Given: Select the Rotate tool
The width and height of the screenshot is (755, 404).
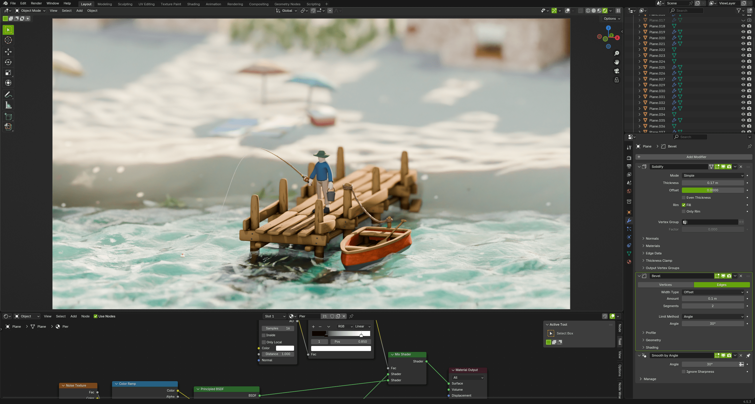Looking at the screenshot, I should click(8, 62).
